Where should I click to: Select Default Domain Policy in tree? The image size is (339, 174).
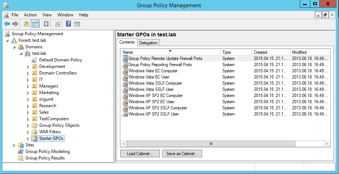[x=61, y=60]
